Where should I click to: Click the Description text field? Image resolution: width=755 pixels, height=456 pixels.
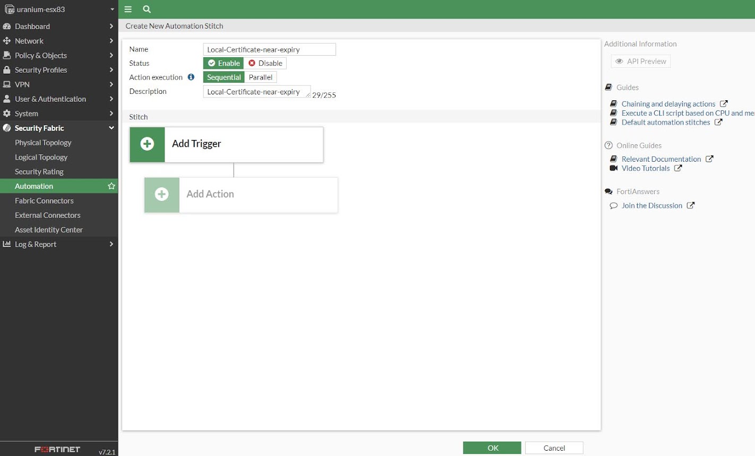coord(257,92)
